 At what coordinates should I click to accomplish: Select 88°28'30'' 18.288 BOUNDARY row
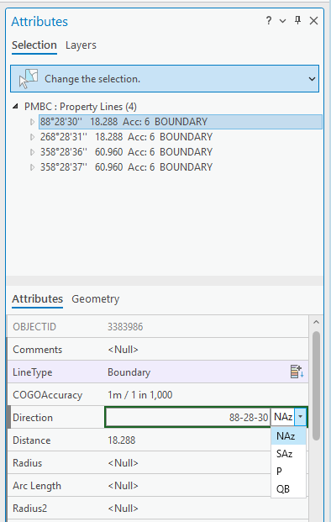(x=181, y=122)
